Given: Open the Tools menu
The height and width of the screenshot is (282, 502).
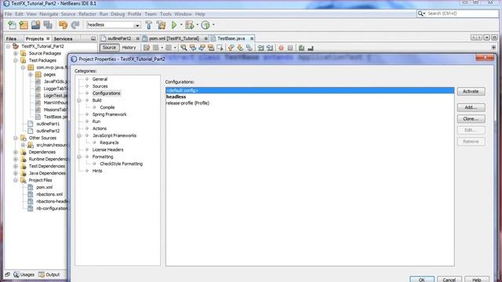Looking at the screenshot, I should [x=166, y=14].
